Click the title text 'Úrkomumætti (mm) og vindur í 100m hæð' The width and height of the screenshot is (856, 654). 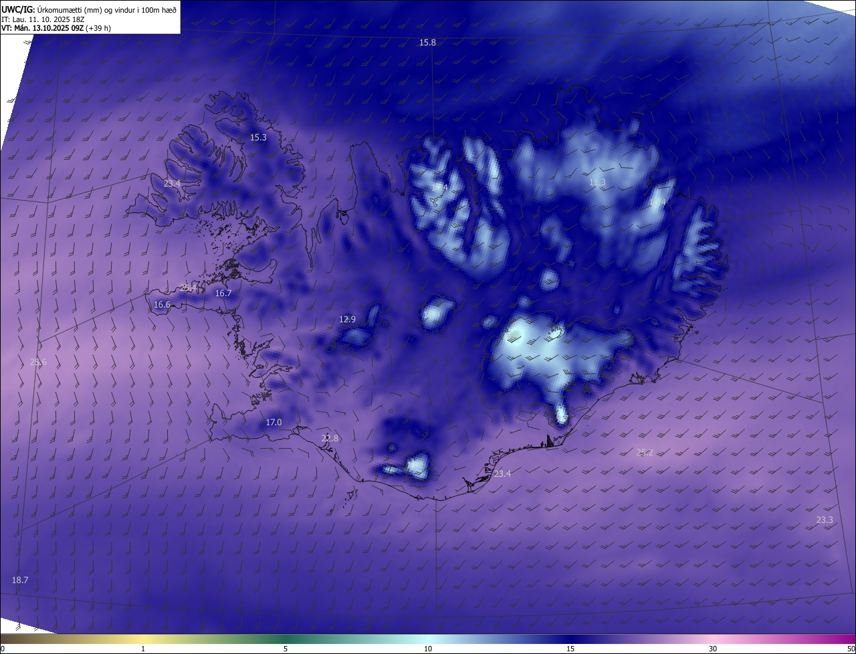tap(107, 9)
